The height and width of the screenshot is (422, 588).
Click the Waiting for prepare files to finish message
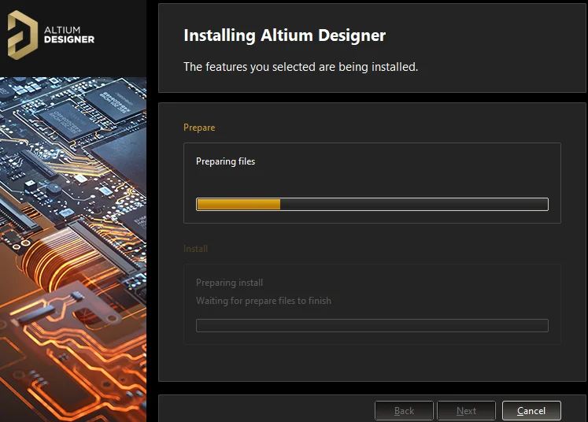(264, 301)
